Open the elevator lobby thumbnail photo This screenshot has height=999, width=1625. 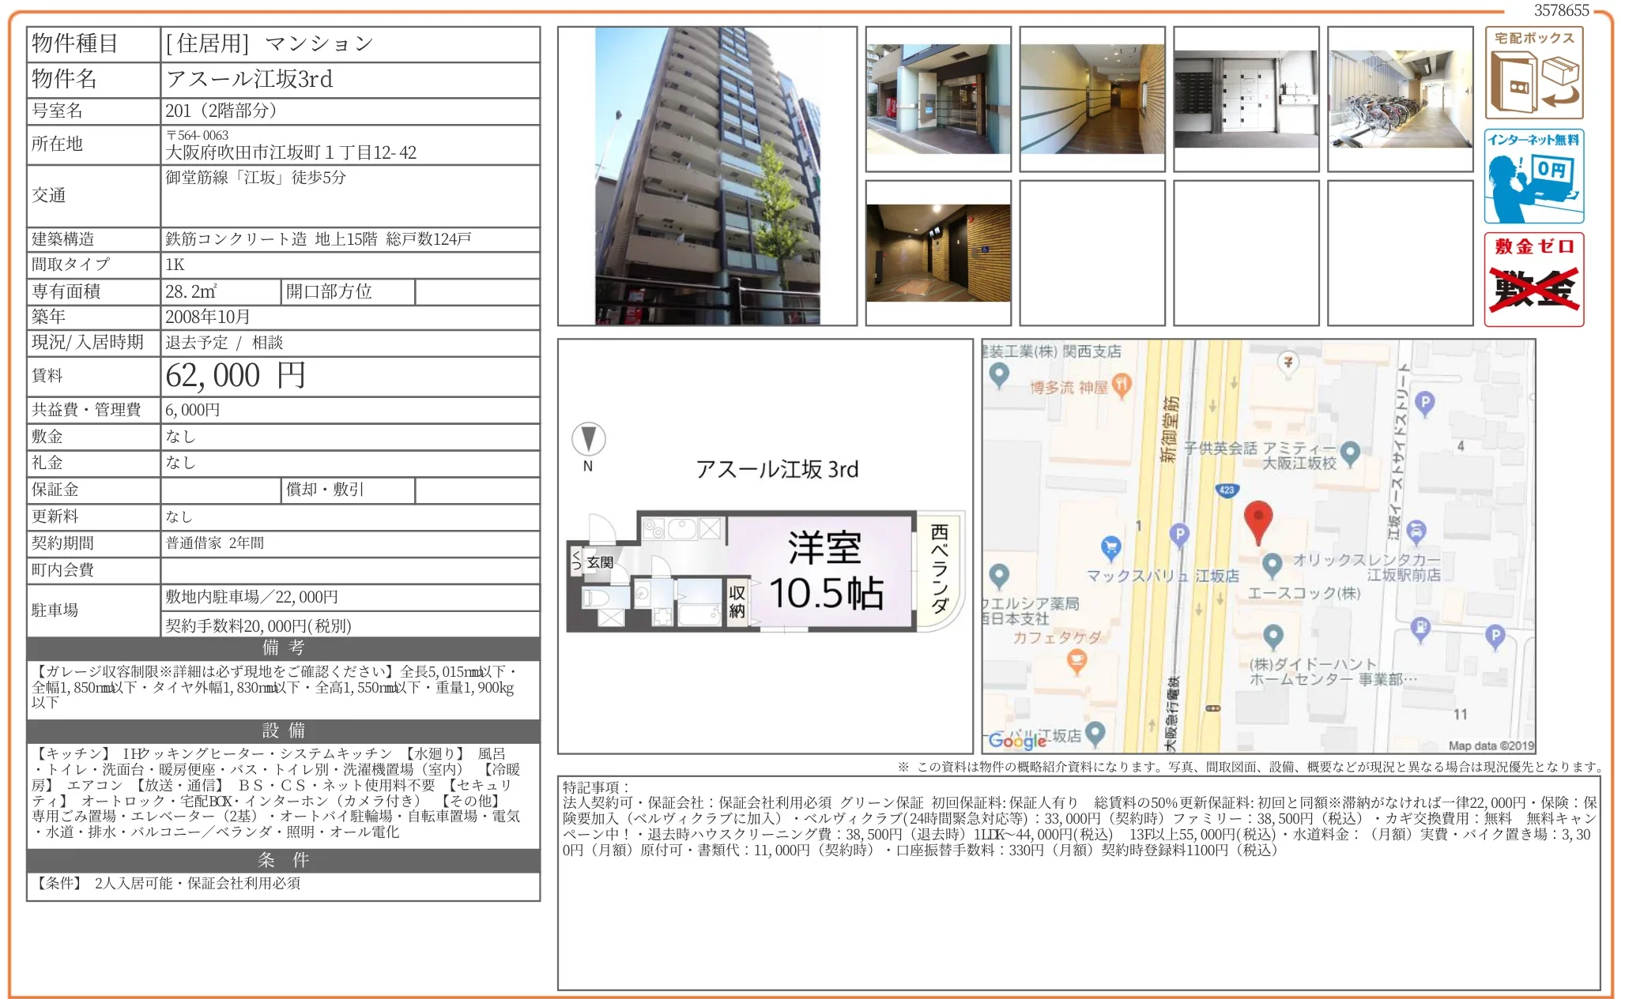click(x=938, y=253)
